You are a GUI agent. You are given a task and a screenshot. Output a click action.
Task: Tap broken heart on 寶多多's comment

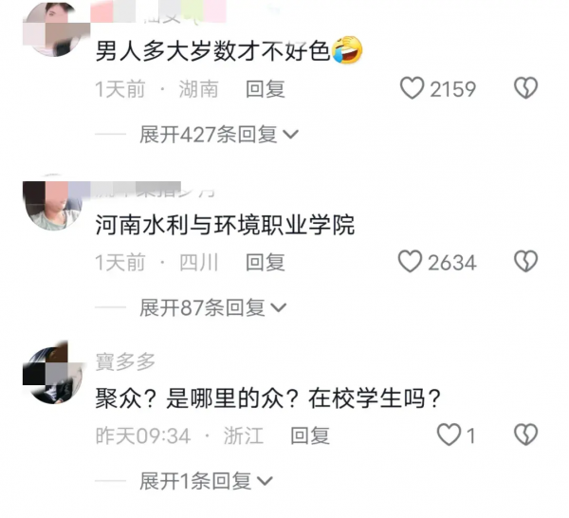click(525, 435)
